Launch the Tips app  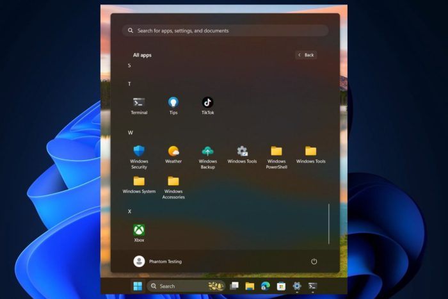click(x=173, y=106)
